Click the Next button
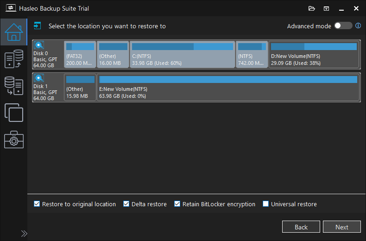This screenshot has width=366, height=241. pyautogui.click(x=342, y=227)
